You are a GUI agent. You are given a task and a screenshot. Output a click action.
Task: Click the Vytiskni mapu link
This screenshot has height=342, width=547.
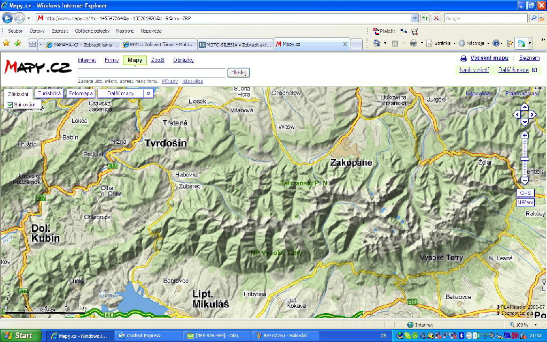coord(489,58)
